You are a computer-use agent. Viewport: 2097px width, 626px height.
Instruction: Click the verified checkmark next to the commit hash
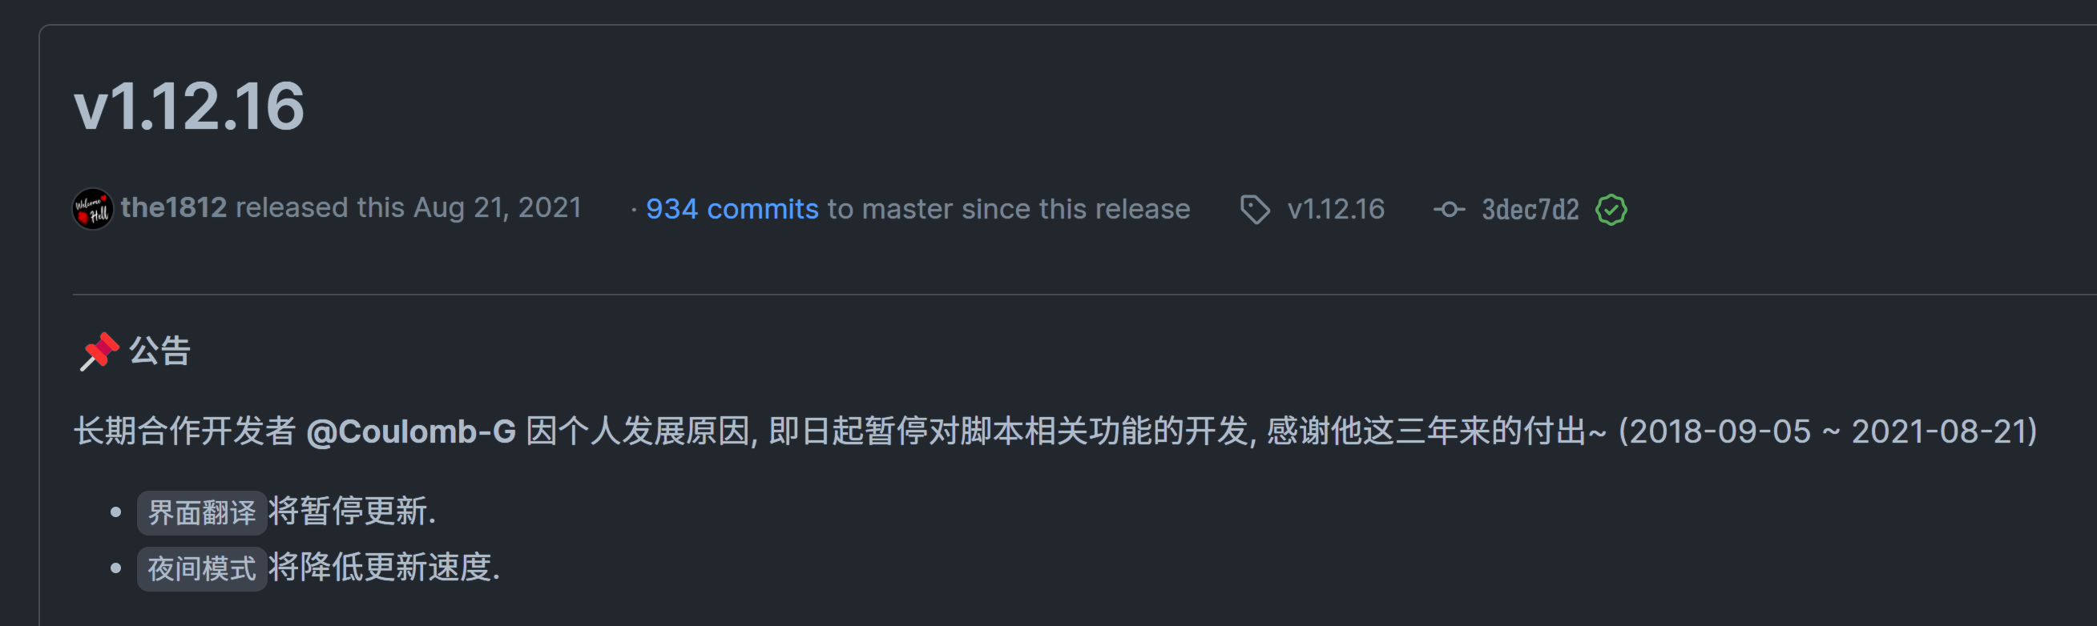(x=1613, y=210)
